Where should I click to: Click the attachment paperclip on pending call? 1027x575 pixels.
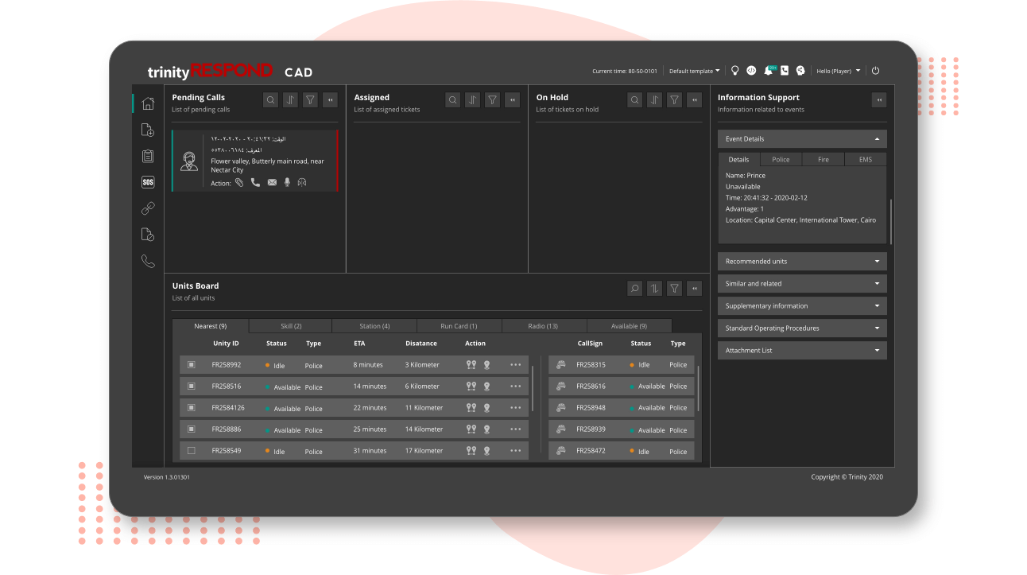click(x=239, y=182)
